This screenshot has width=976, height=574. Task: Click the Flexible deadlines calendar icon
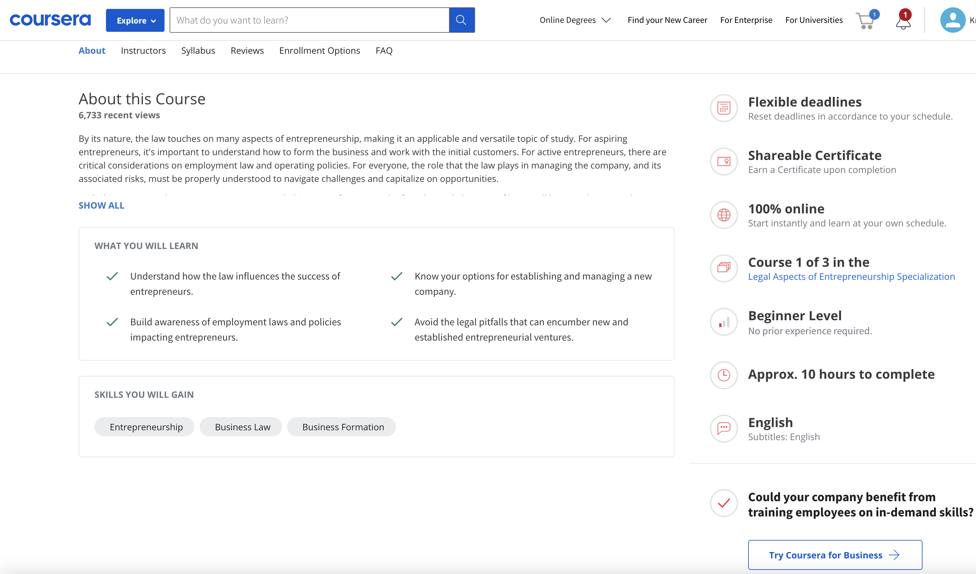tap(723, 108)
